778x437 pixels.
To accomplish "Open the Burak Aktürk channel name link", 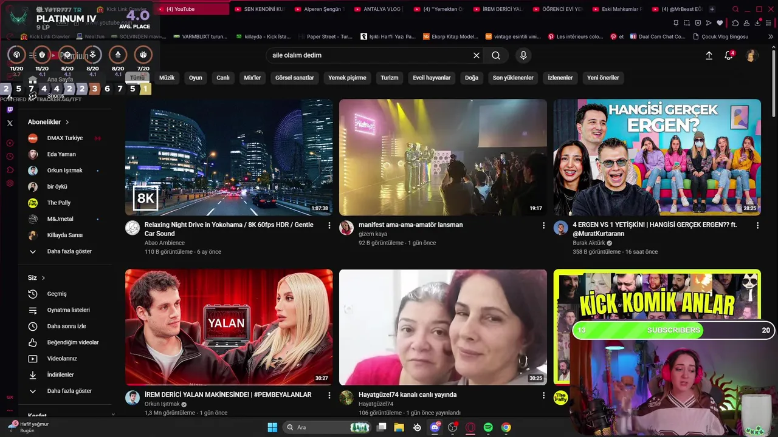I will (589, 243).
